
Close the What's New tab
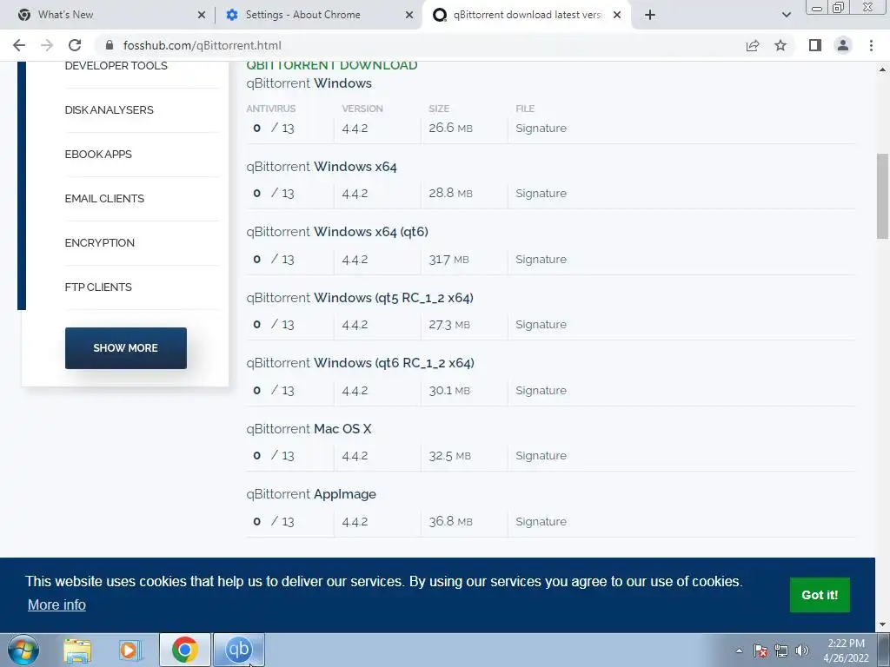pyautogui.click(x=201, y=15)
